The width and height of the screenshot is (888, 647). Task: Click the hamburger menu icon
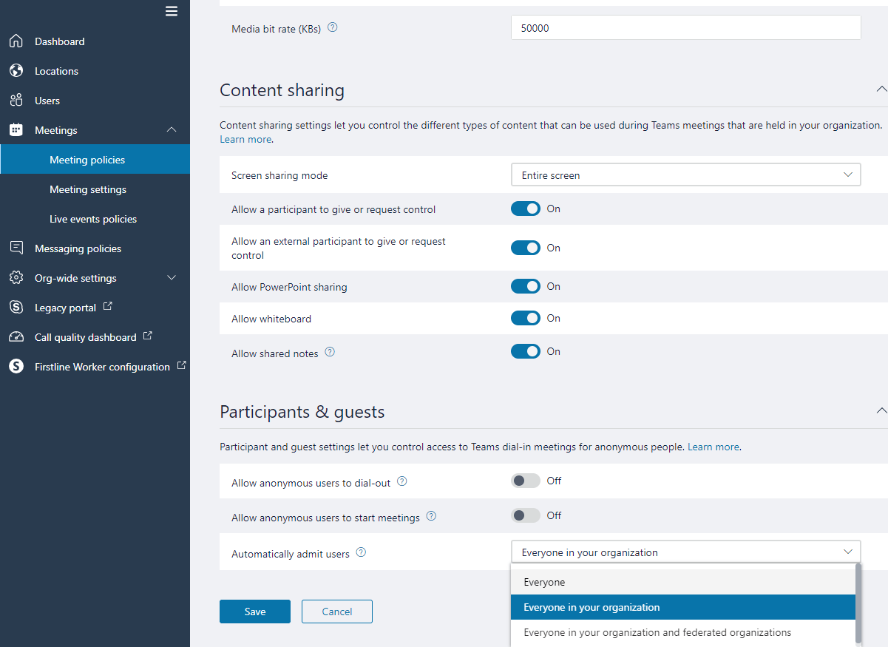172,11
